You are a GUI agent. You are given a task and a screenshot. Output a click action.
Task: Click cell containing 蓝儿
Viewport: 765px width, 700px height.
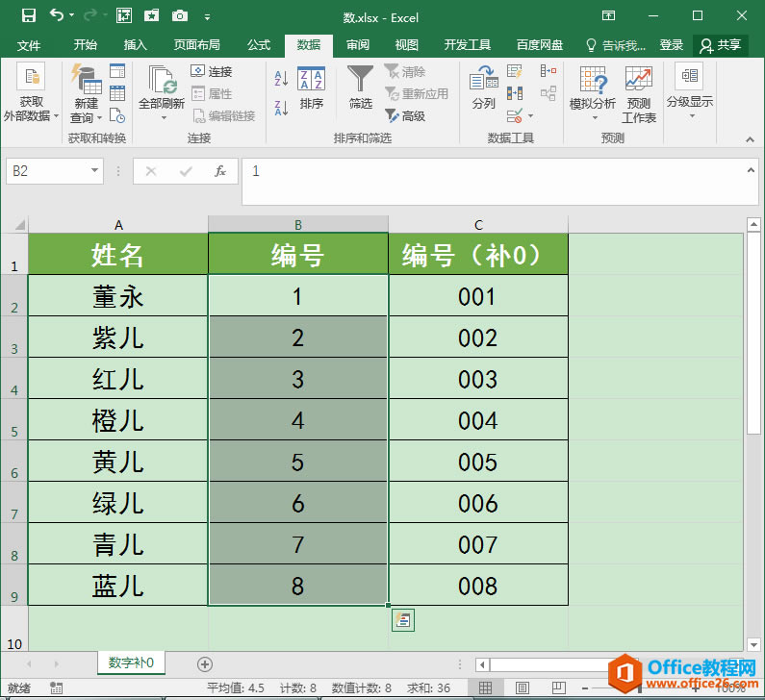(x=118, y=585)
